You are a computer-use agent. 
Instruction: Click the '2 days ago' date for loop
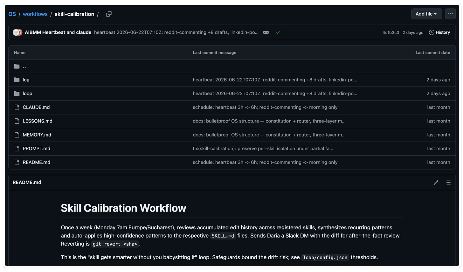(438, 94)
